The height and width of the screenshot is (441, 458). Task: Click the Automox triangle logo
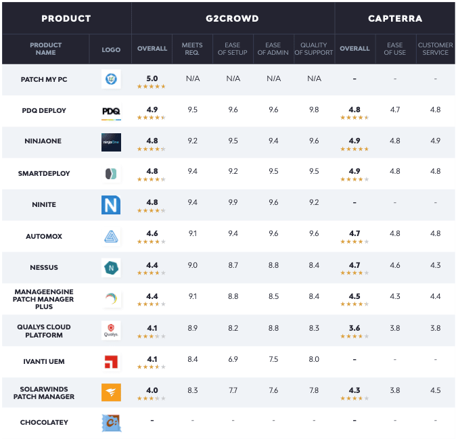pos(111,236)
